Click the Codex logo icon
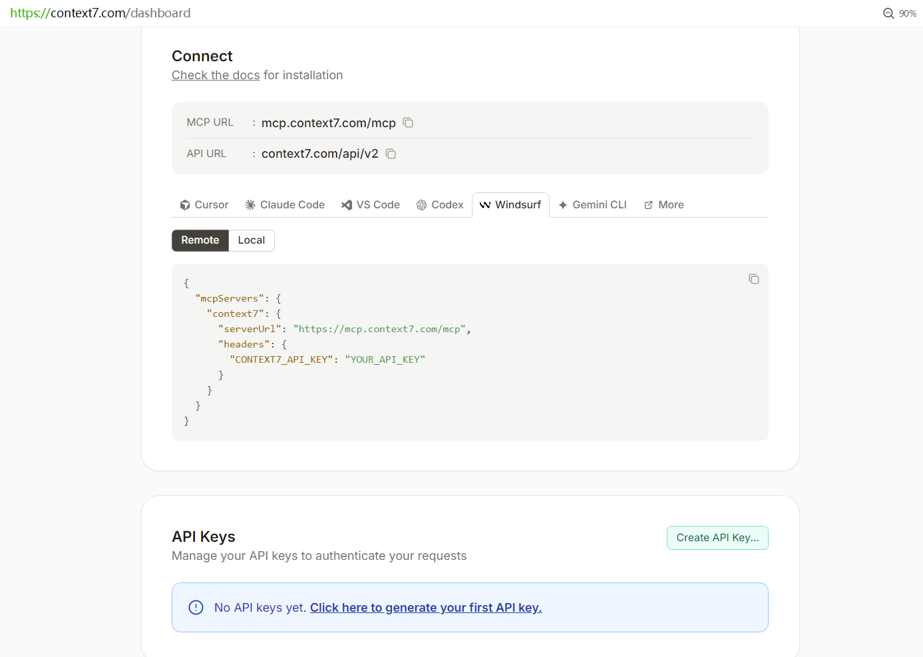The image size is (923, 657). coord(421,205)
